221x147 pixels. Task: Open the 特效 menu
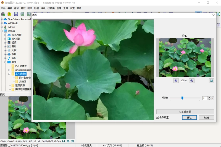[23, 8]
